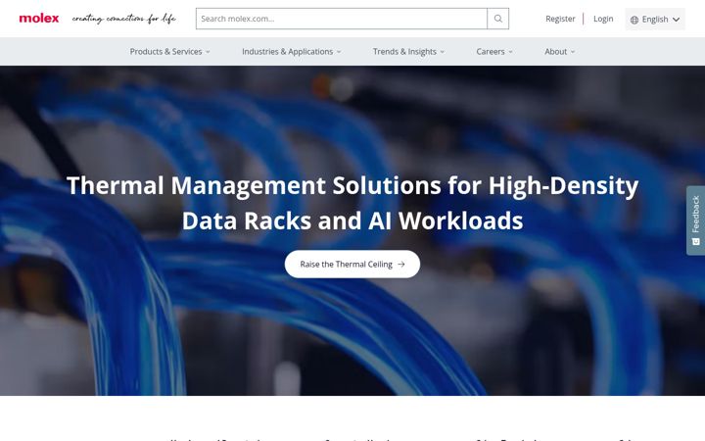Click the creating connections for life tagline
The image size is (705, 441).
[x=124, y=19]
